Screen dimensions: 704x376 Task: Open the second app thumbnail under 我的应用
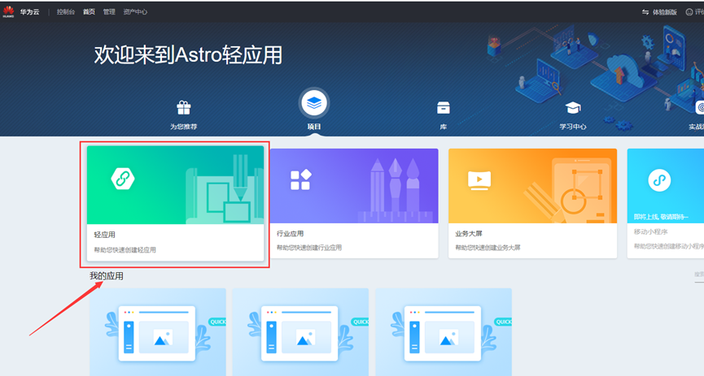tap(300, 332)
